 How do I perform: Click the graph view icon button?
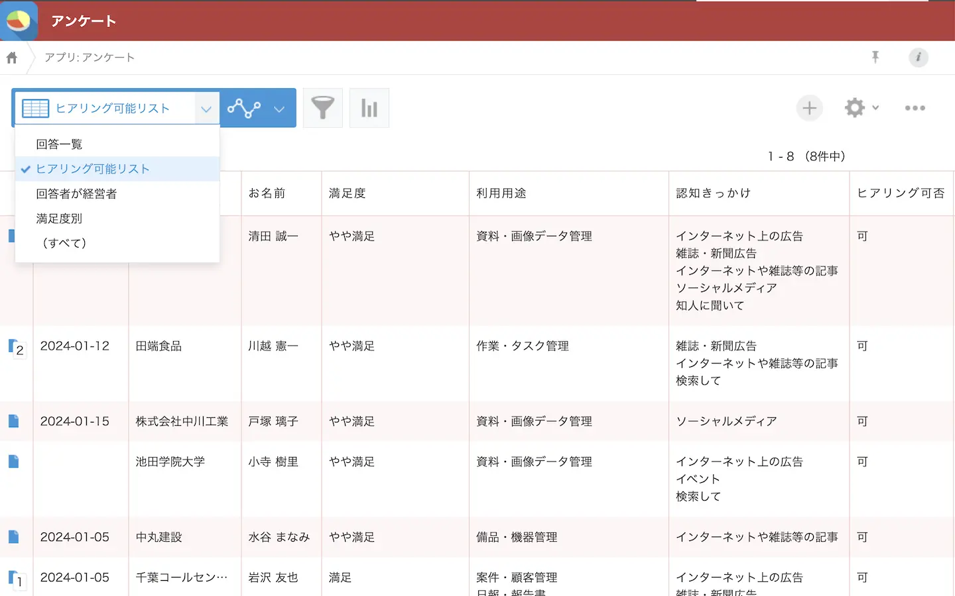[244, 108]
